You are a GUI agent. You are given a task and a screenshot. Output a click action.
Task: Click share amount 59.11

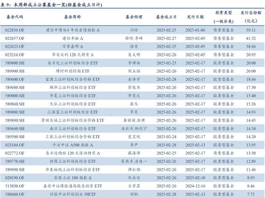[251, 30]
